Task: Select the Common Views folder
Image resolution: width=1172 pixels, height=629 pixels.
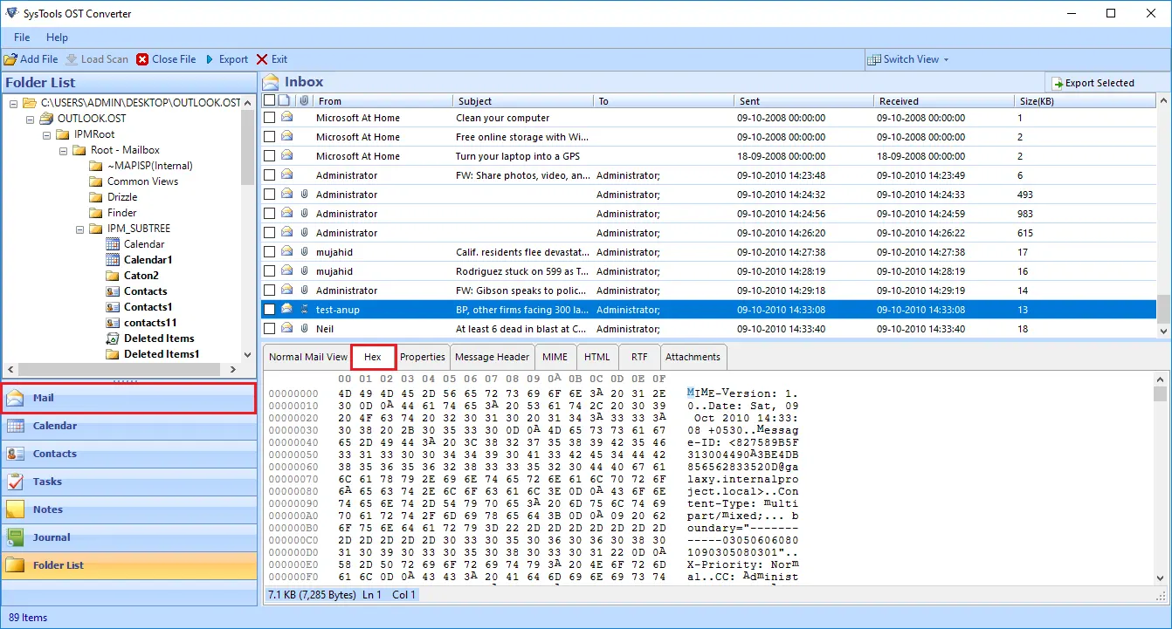Action: tap(142, 181)
